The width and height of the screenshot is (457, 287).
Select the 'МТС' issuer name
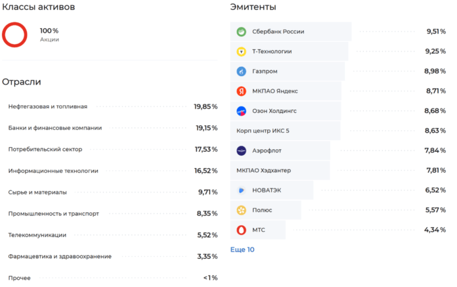pyautogui.click(x=259, y=230)
